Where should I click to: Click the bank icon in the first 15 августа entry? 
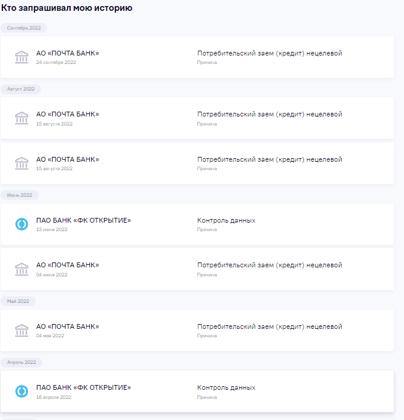click(22, 118)
